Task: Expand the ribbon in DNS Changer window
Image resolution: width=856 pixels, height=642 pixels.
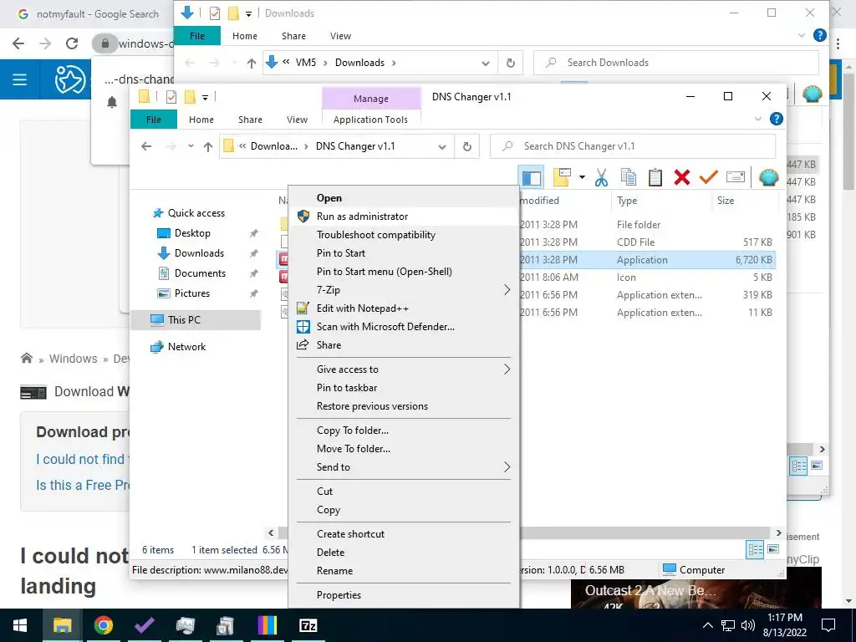Action: tap(757, 119)
